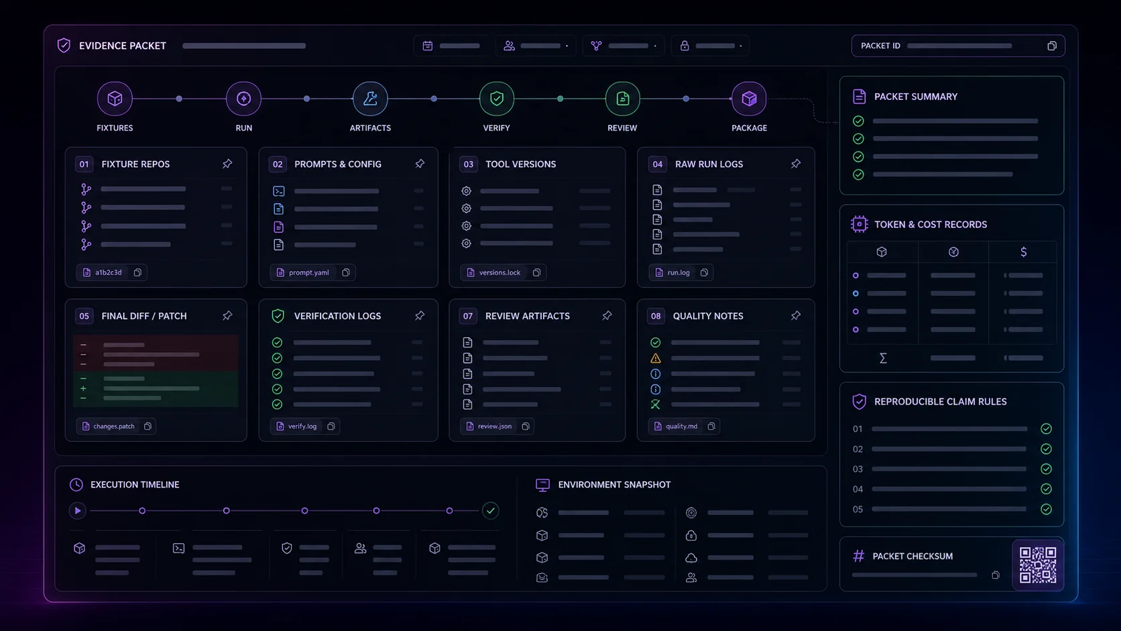Select the Review stage icon
The image size is (1121, 631).
click(622, 99)
